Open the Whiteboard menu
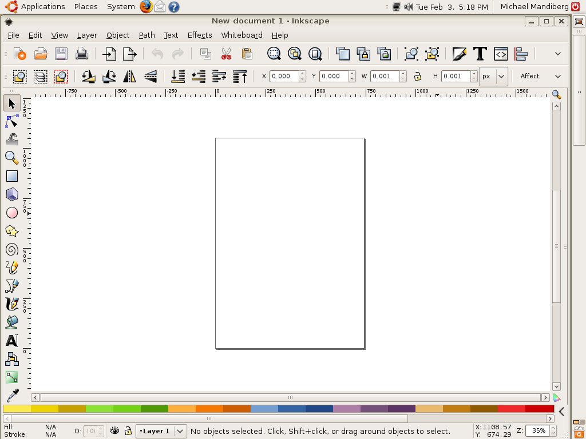This screenshot has width=586, height=439. click(x=241, y=35)
